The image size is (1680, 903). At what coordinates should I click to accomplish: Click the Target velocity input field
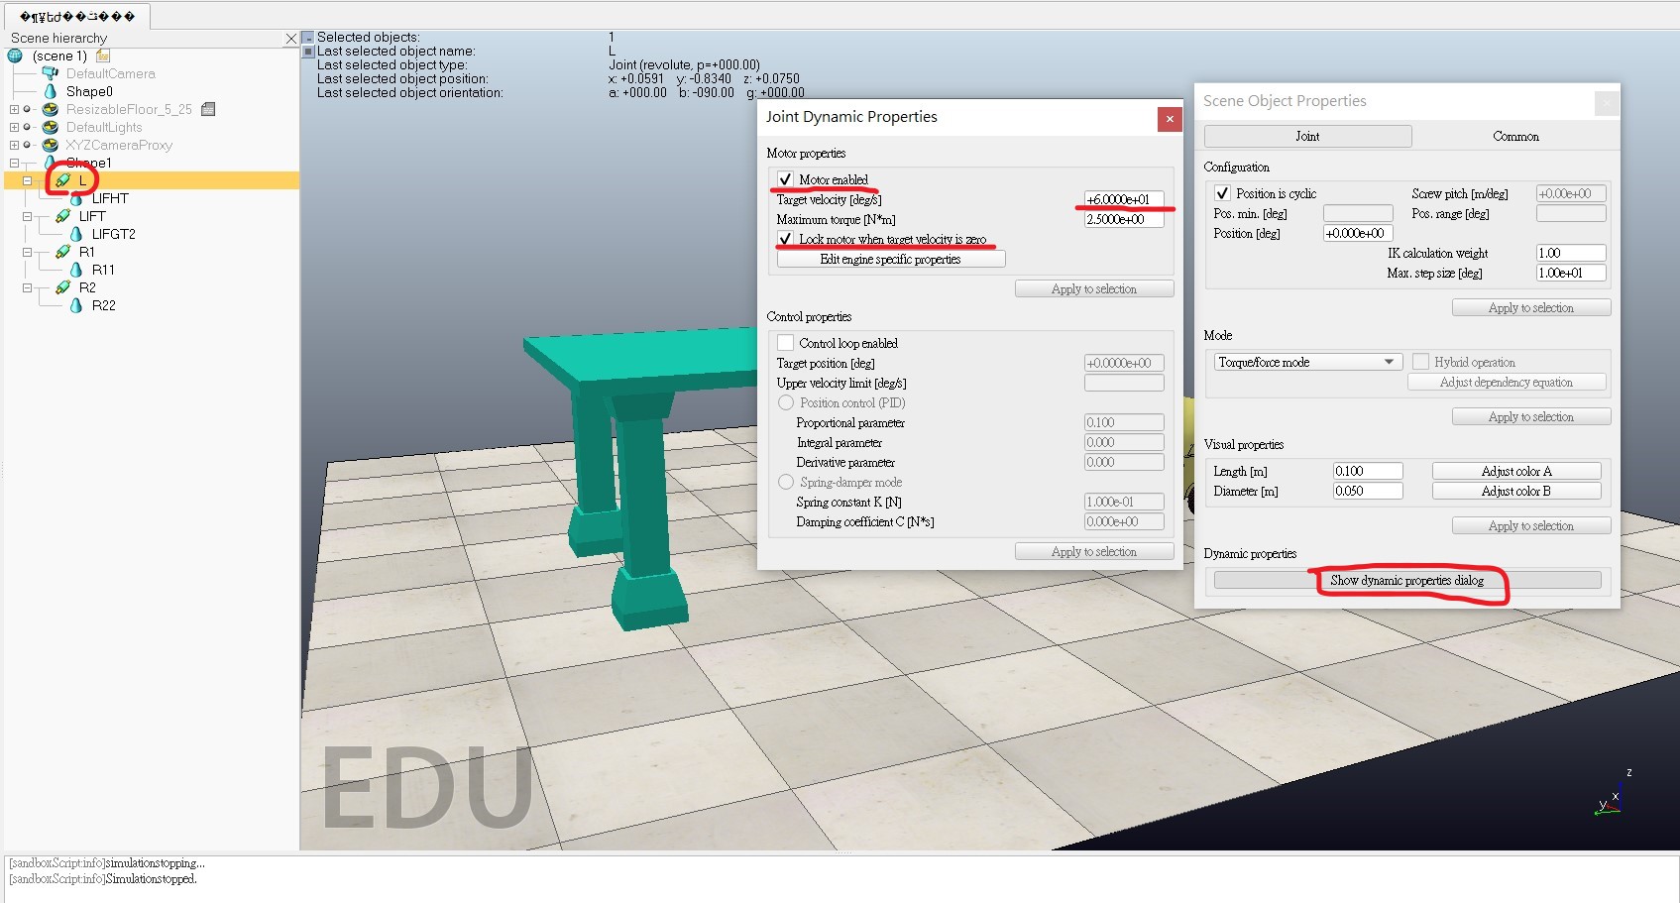pos(1124,199)
